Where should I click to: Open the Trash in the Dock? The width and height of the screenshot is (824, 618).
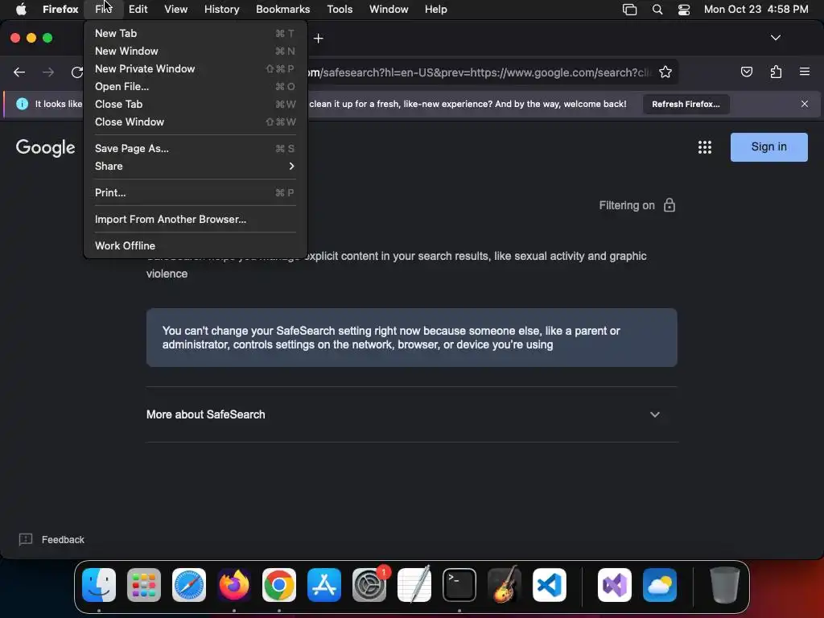[725, 585]
